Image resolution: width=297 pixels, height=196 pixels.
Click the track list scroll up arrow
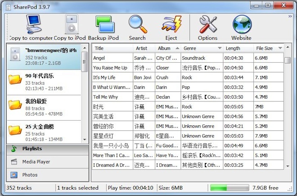pos(288,47)
